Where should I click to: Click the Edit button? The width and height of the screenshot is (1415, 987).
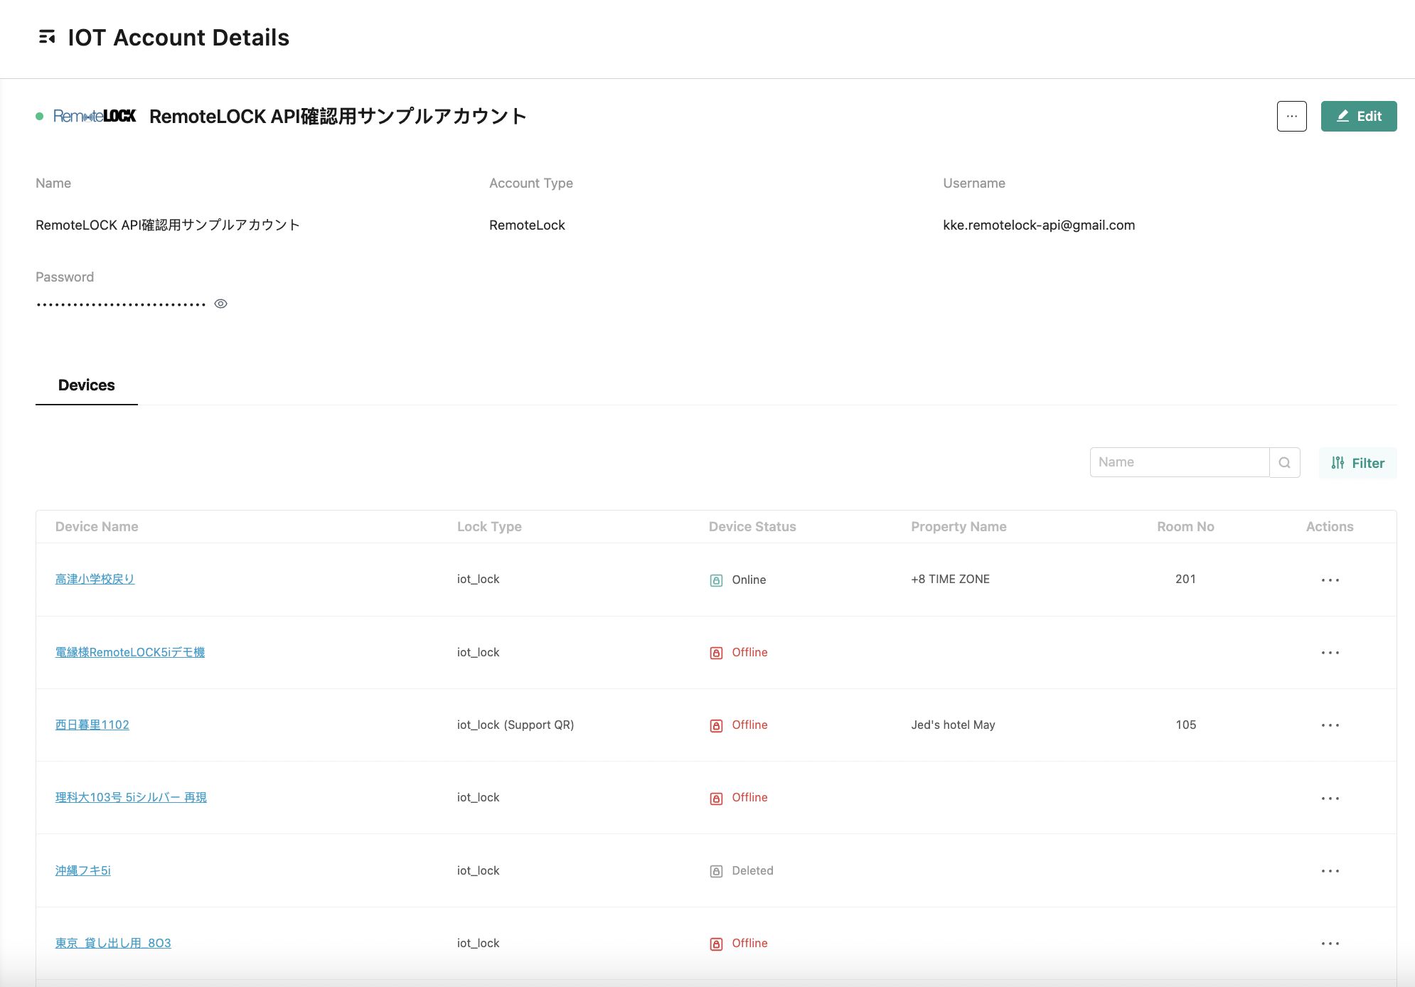pos(1358,116)
